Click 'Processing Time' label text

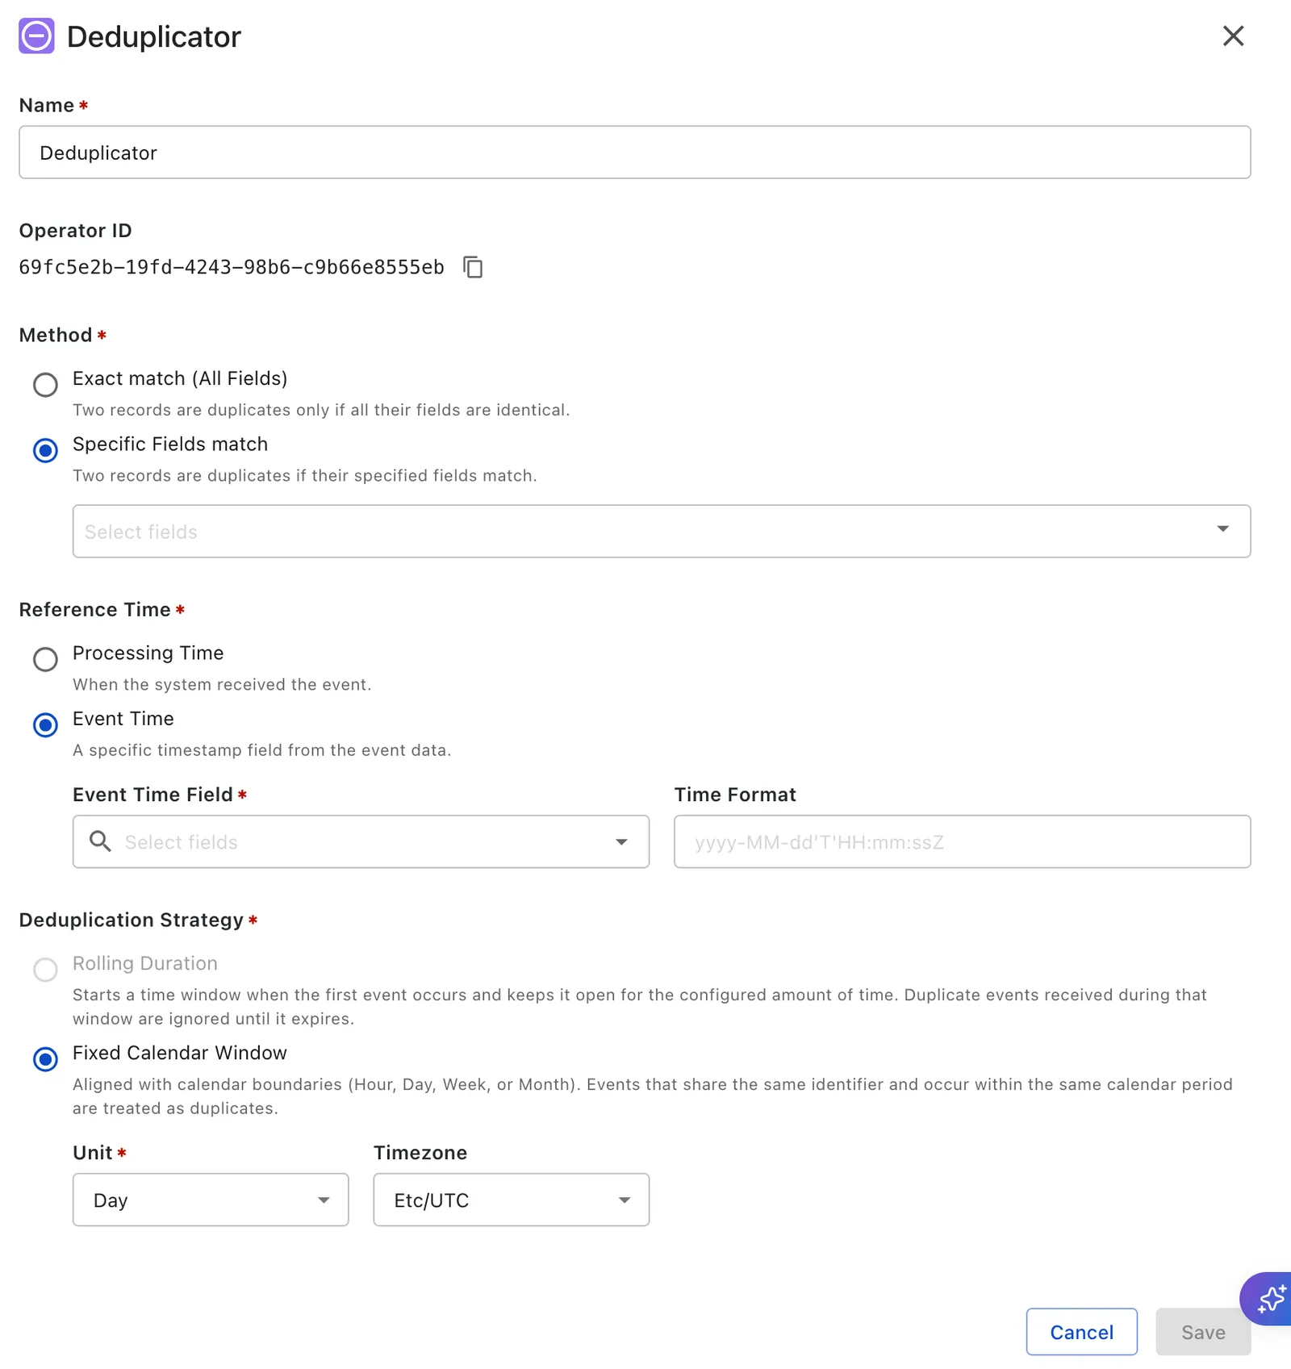click(148, 653)
